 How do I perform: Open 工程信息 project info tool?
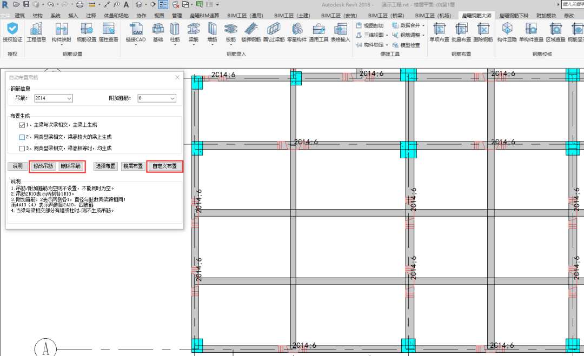[x=36, y=29]
